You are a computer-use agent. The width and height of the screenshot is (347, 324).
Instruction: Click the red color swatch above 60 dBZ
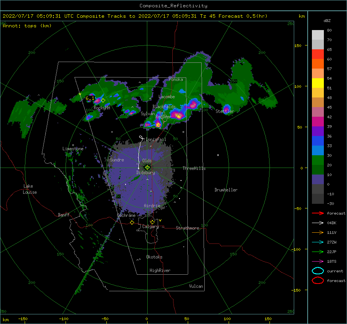pos(318,54)
